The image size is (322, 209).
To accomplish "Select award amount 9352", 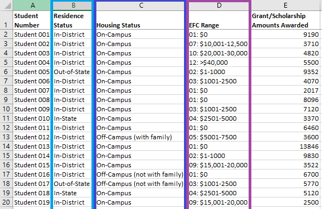I will pyautogui.click(x=285, y=72).
